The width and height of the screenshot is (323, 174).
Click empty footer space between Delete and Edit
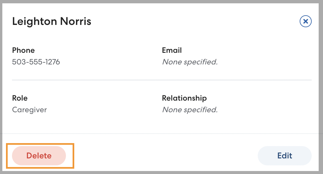(163, 155)
